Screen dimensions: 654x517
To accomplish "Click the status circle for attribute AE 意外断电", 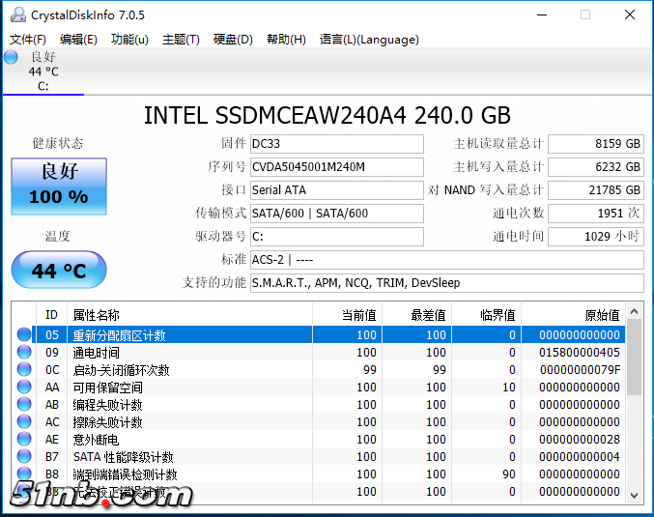I will point(24,440).
